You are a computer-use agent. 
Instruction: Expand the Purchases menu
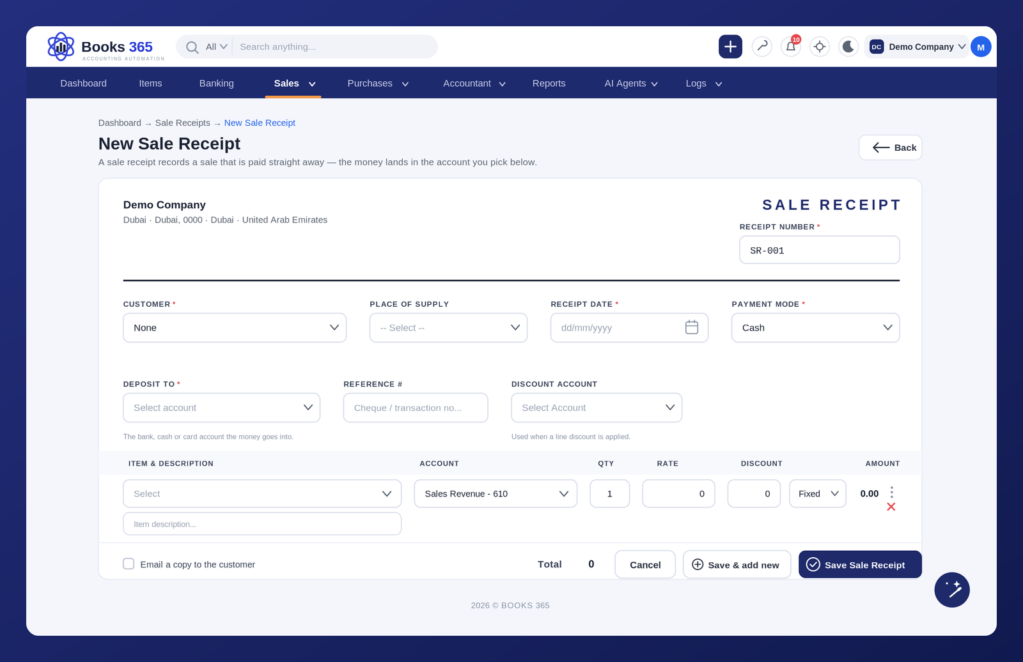coord(377,83)
